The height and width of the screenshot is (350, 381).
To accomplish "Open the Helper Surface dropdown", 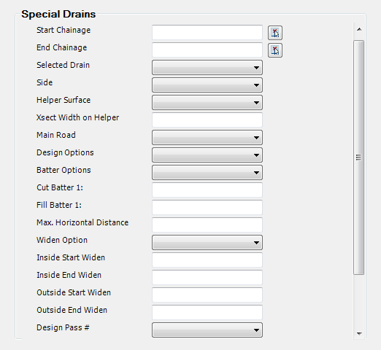I will (x=207, y=102).
